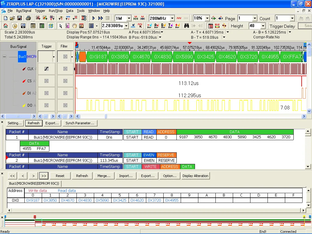Open the 200MHz sample rate dropdown
Screen dimensions: 312x234
click(x=172, y=18)
